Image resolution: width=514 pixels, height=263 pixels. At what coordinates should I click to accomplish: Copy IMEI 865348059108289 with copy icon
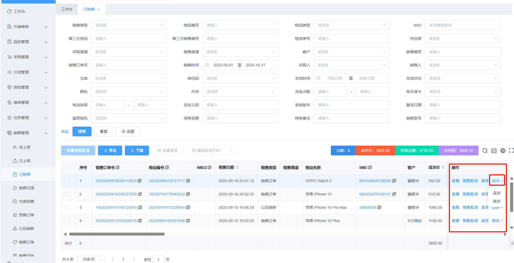coord(394,181)
